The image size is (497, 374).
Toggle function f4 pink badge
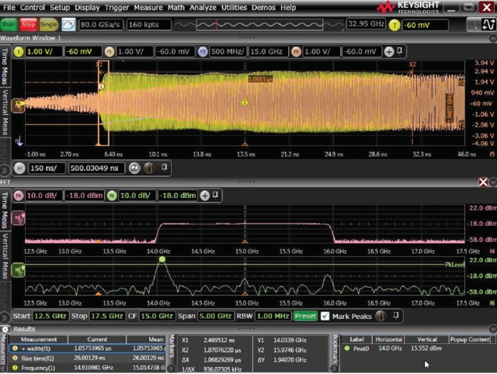click(x=19, y=196)
